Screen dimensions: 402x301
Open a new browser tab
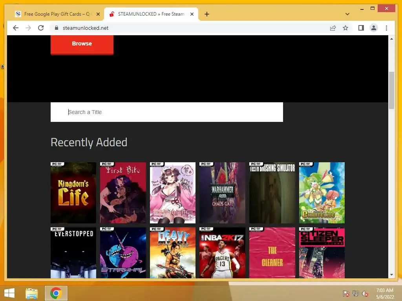click(x=207, y=14)
